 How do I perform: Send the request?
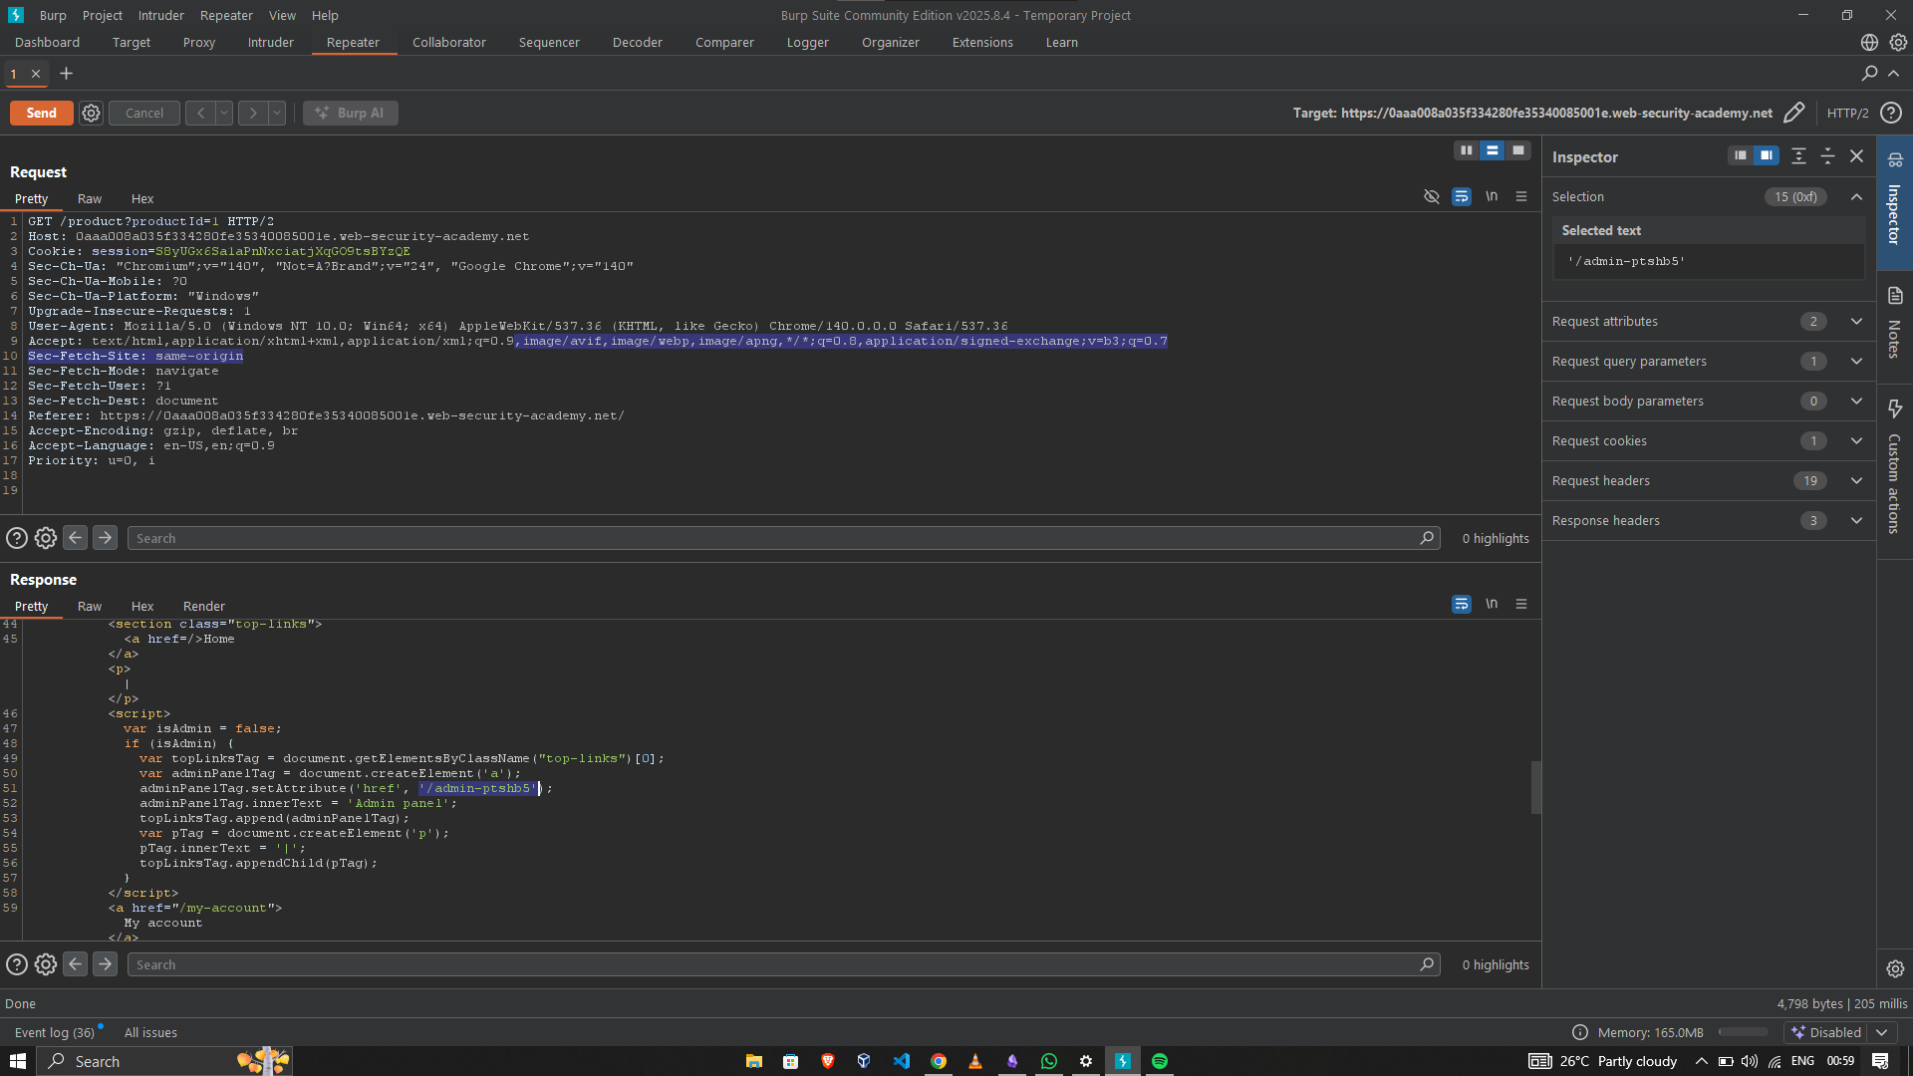coord(41,114)
